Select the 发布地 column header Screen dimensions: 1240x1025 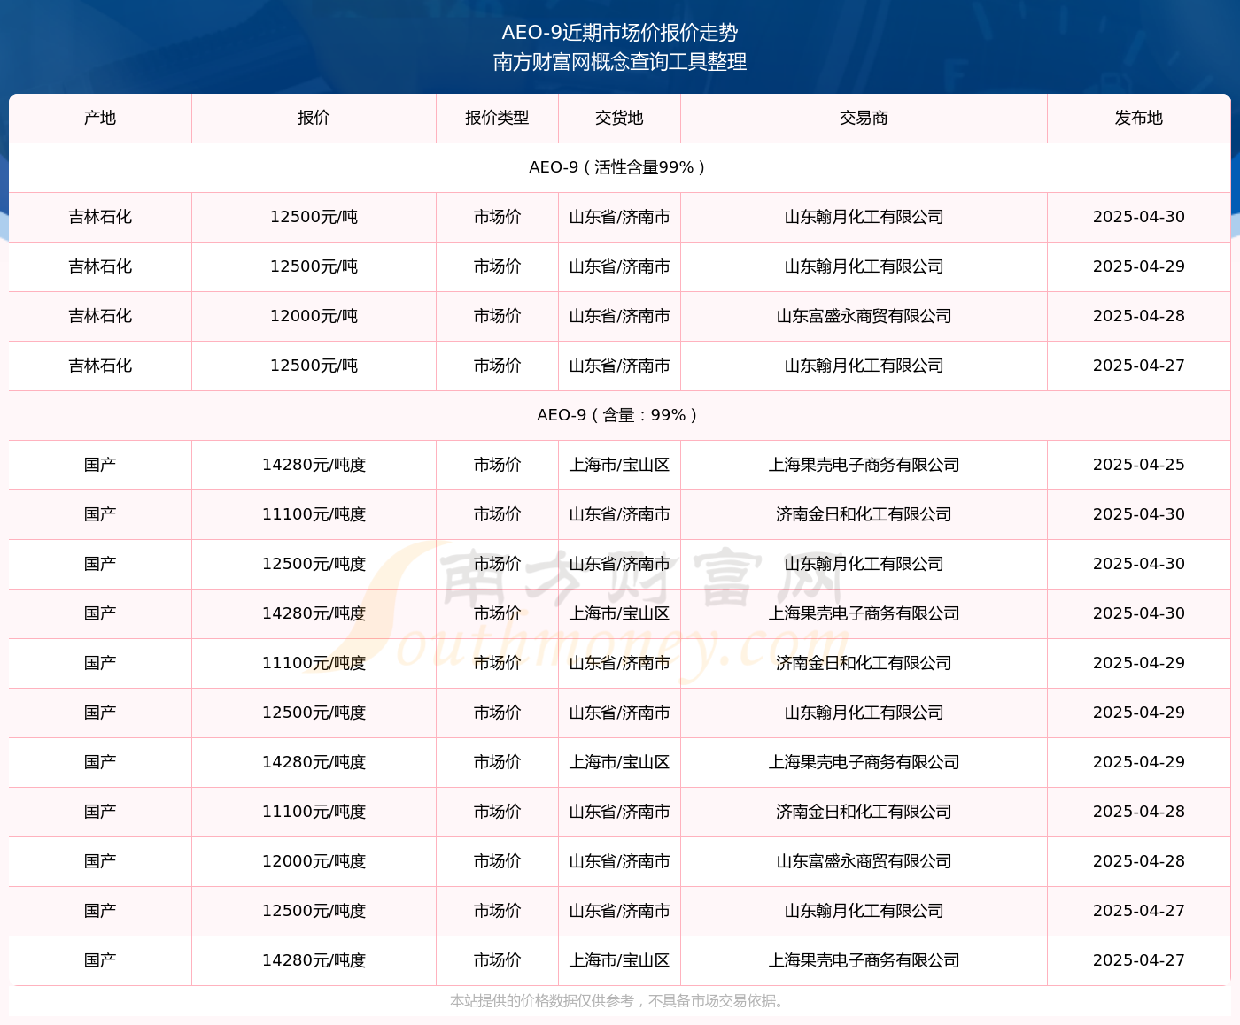tap(1138, 118)
